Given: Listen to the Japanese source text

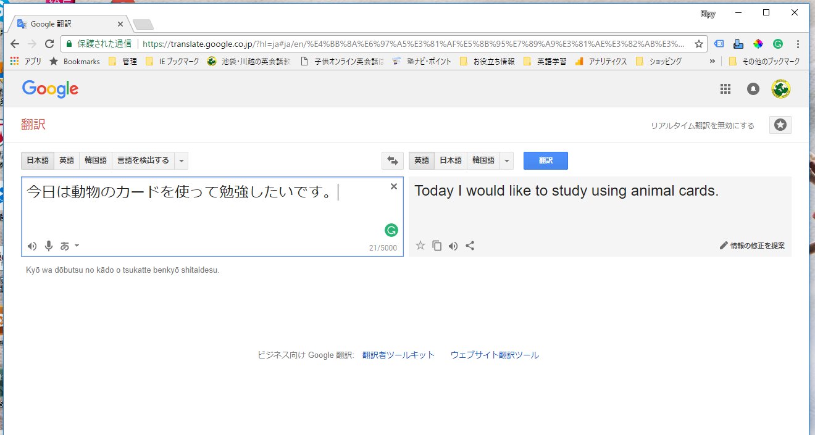Looking at the screenshot, I should pos(32,246).
